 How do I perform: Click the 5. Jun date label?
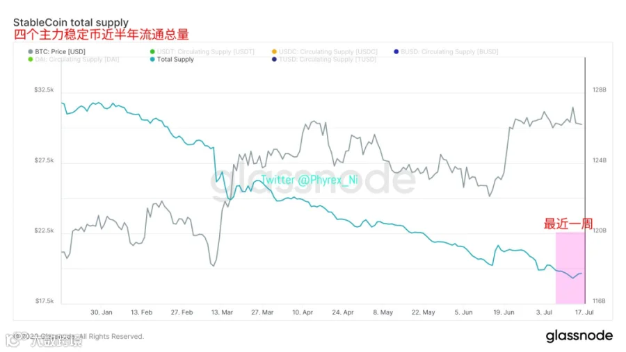point(463,312)
